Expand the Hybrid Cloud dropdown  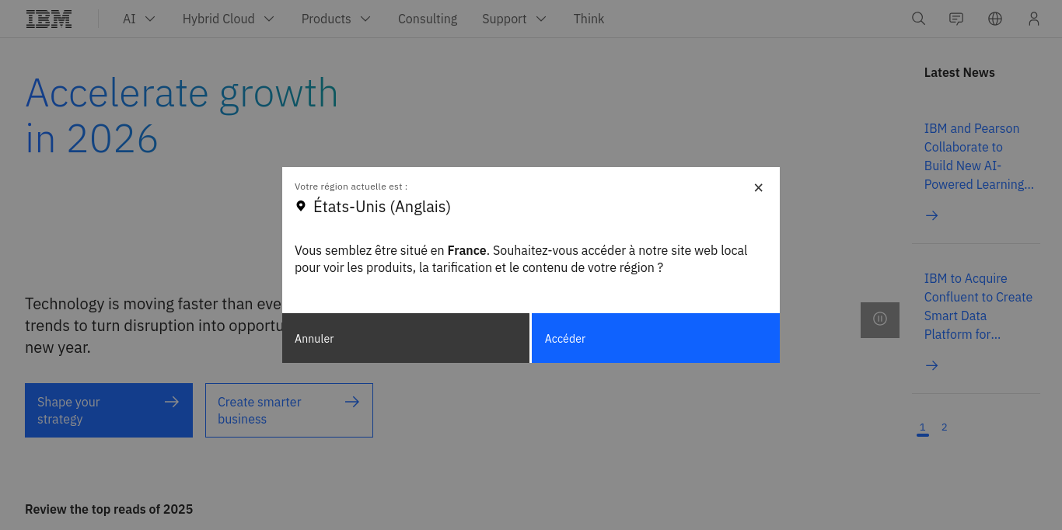228,19
